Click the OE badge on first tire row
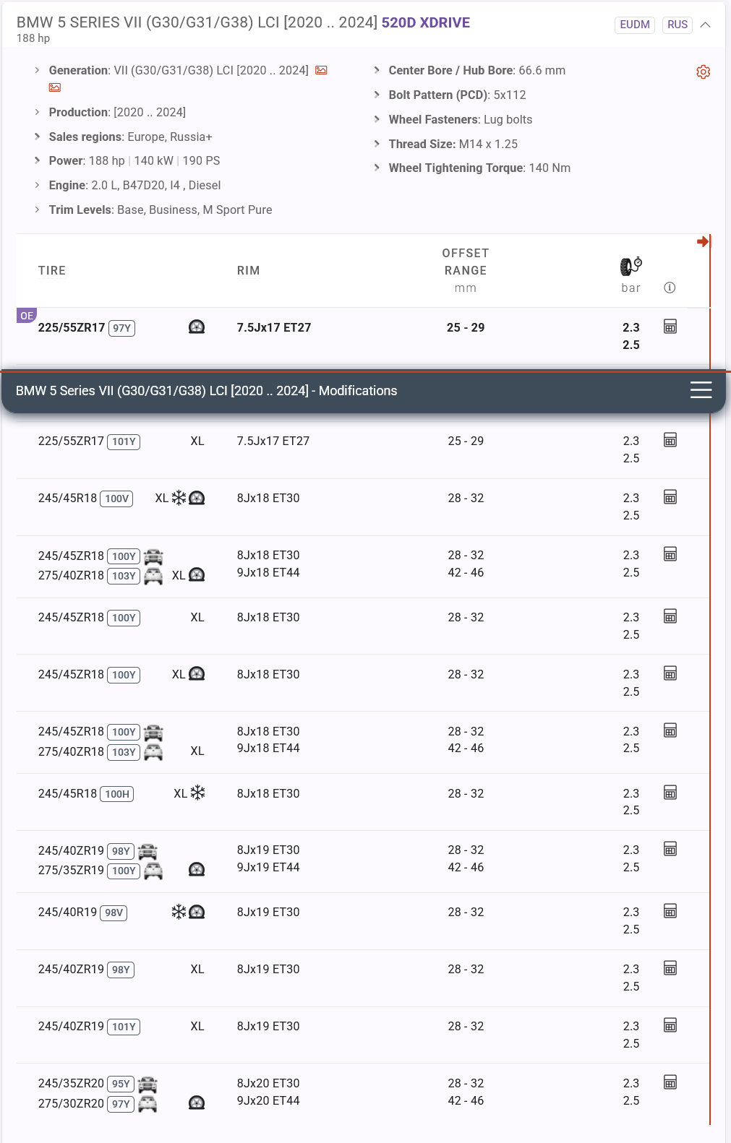 coord(27,316)
